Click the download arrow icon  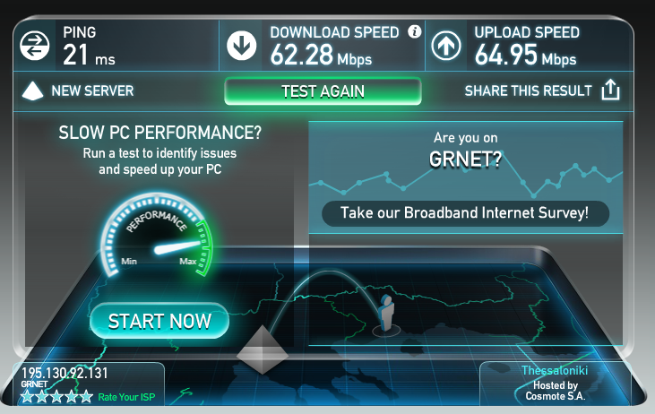[x=241, y=45]
